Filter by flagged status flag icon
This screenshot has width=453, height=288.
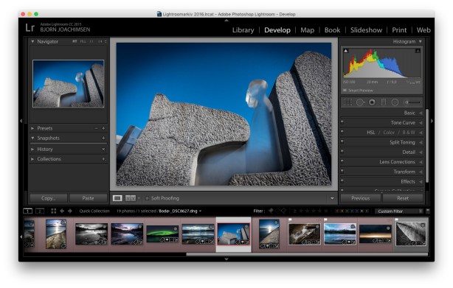(x=271, y=211)
